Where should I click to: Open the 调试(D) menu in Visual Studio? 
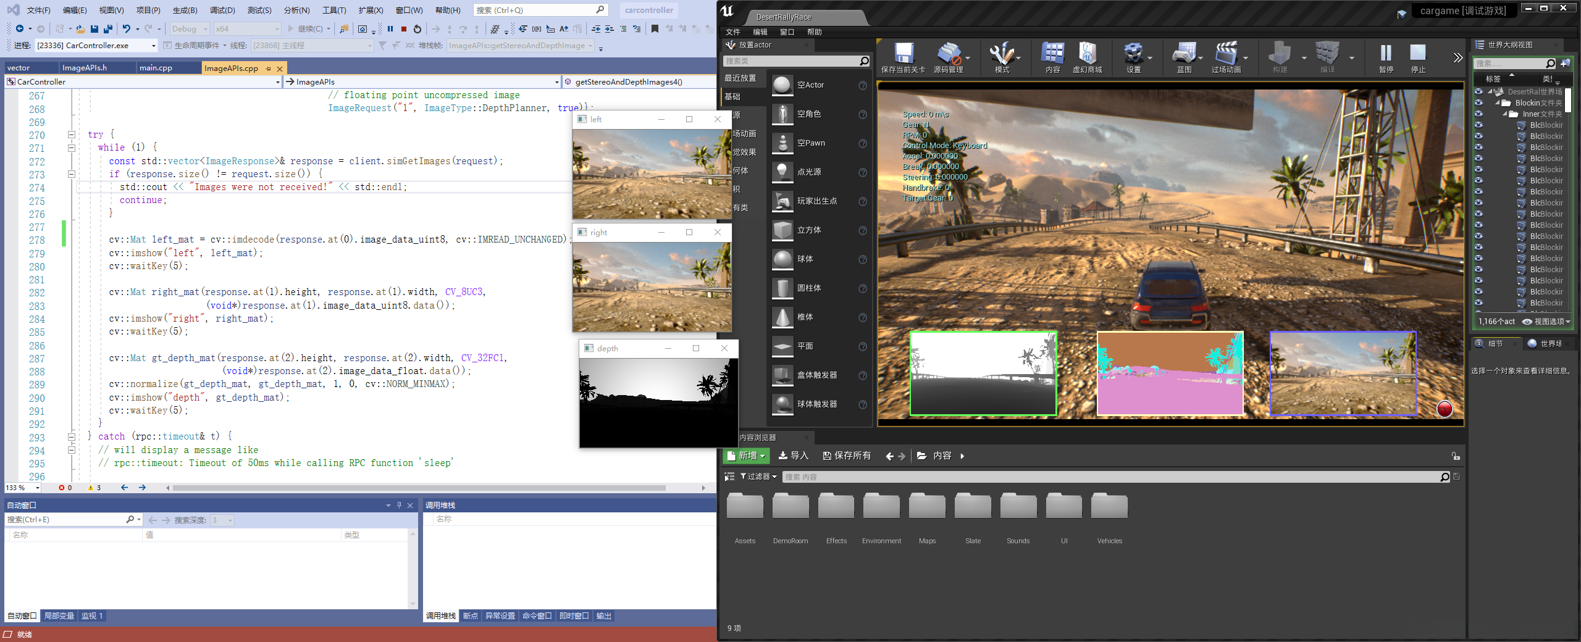click(x=222, y=10)
